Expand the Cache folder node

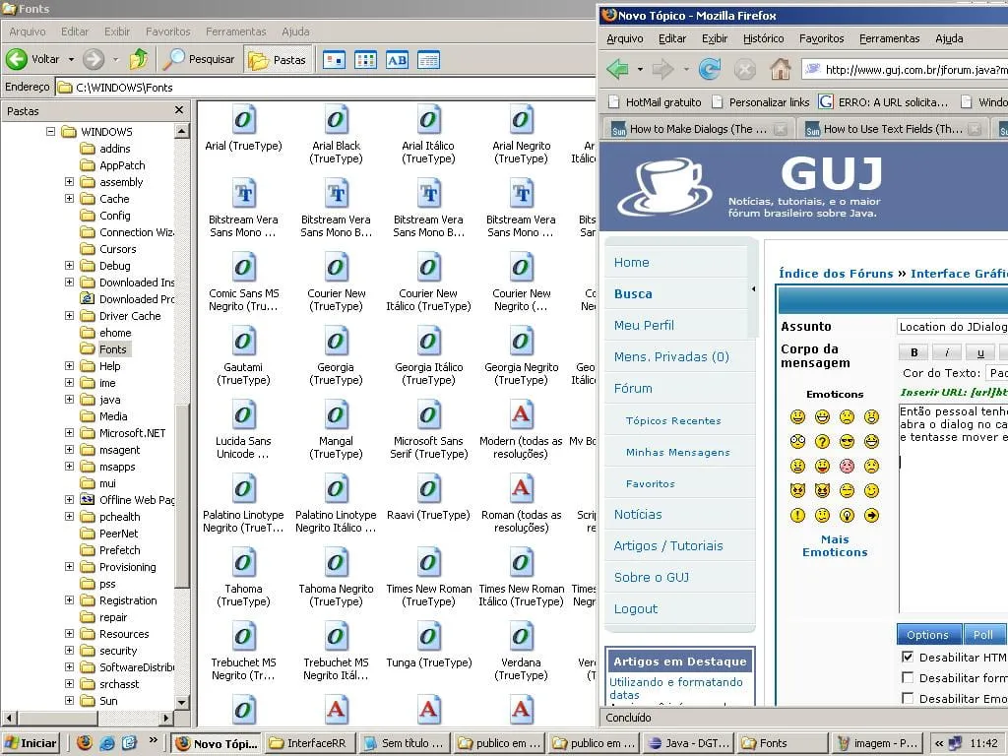tap(70, 199)
